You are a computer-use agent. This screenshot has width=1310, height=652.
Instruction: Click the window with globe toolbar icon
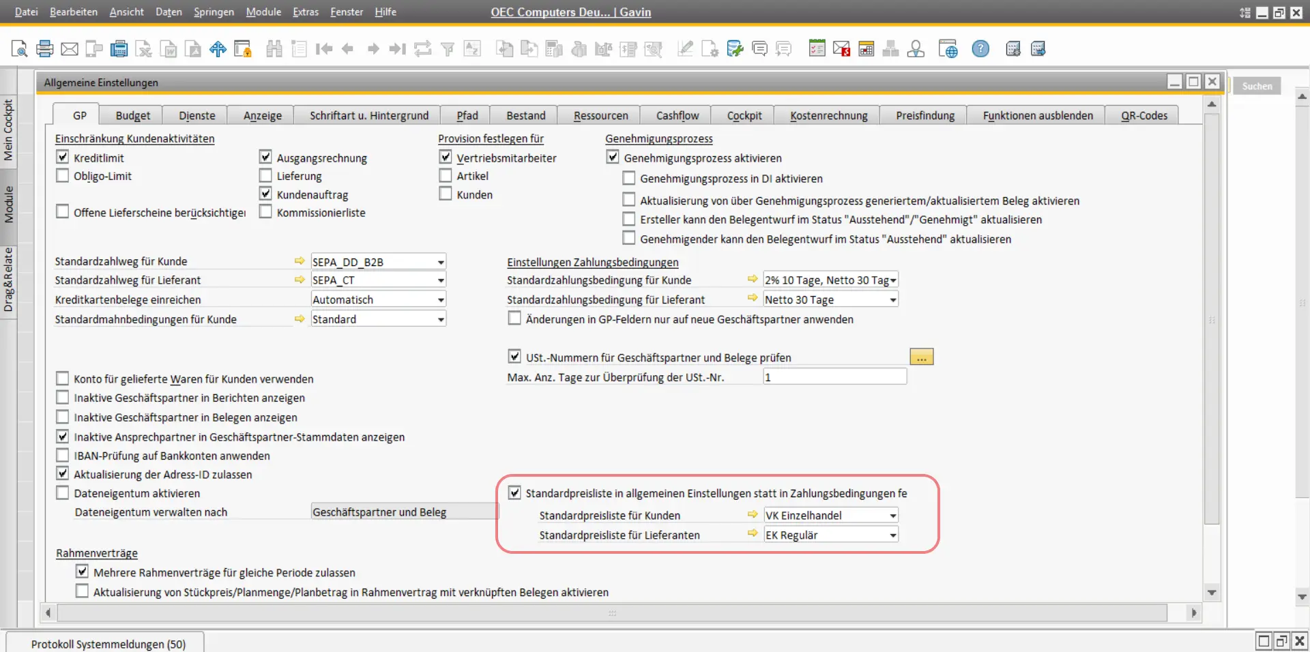click(x=948, y=49)
